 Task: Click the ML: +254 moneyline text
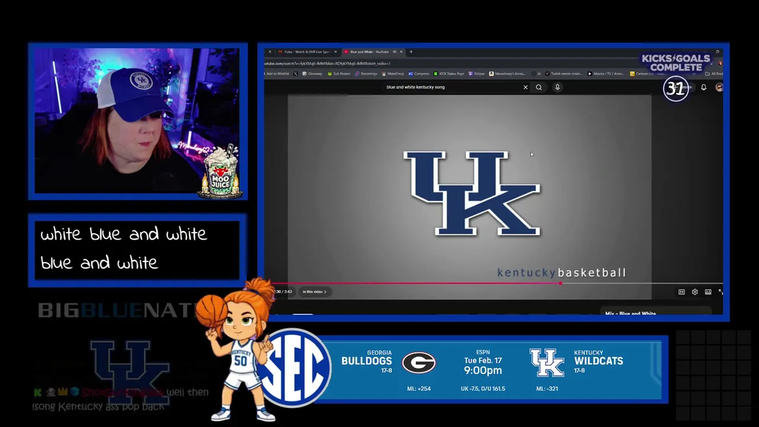click(x=419, y=388)
